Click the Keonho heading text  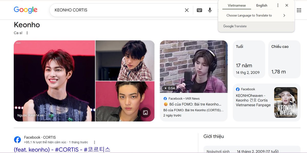27,25
